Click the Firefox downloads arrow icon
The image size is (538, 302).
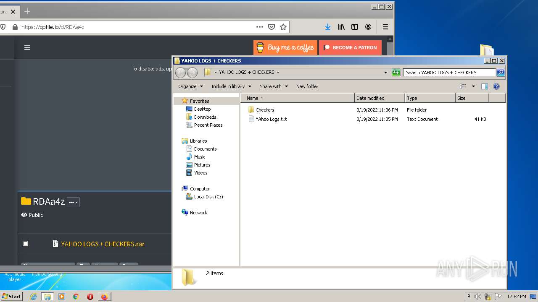(x=328, y=27)
